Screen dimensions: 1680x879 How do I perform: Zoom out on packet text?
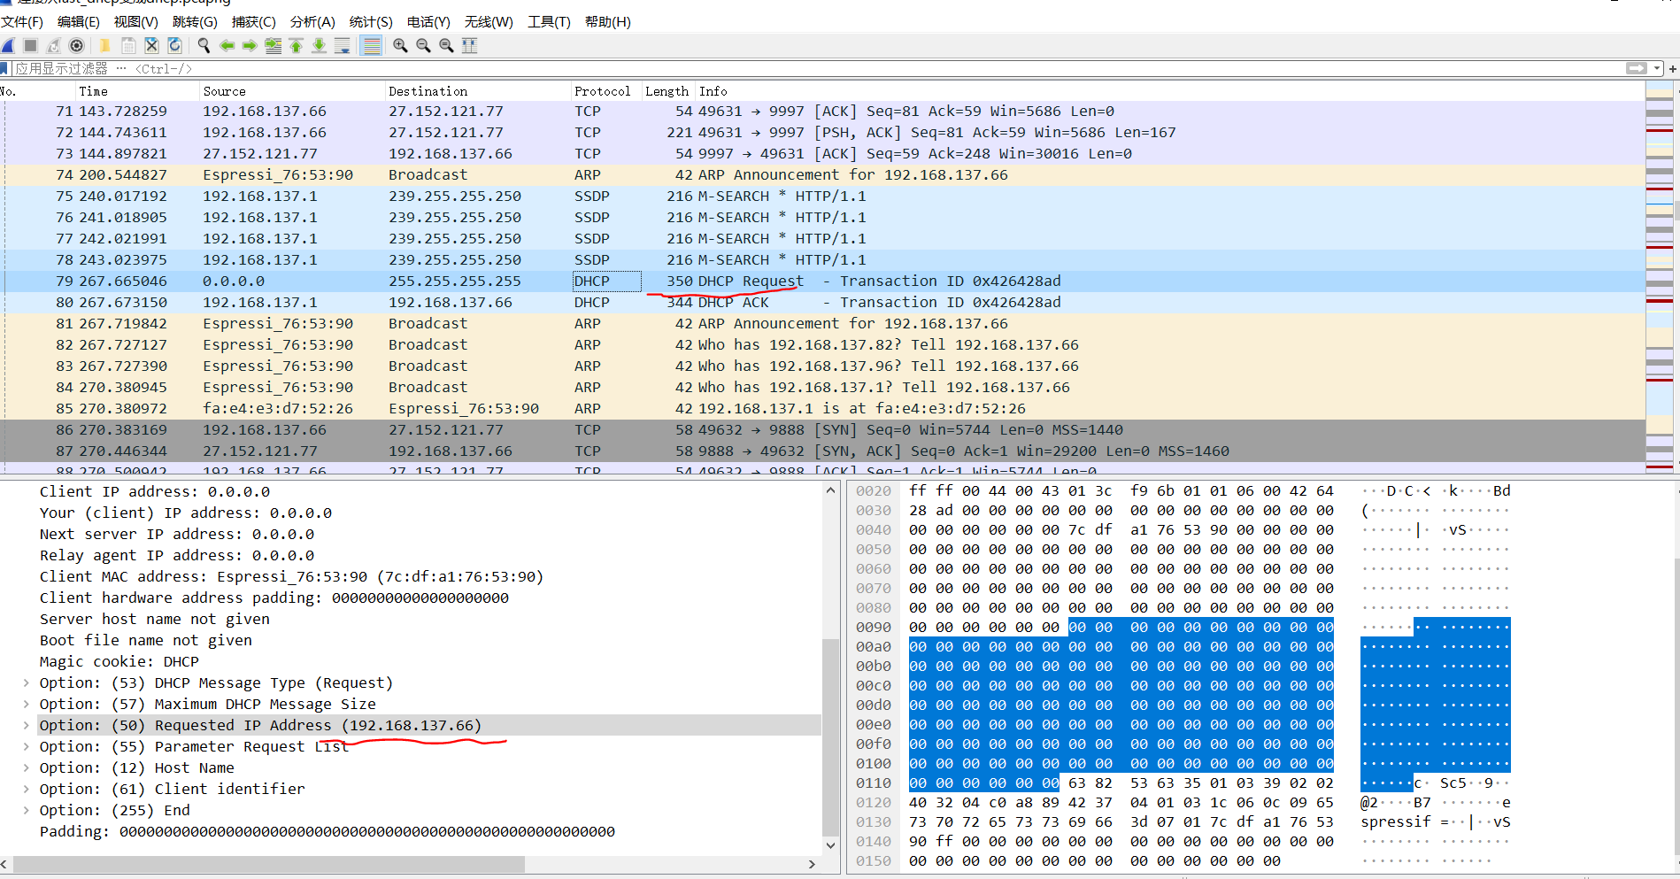423,46
